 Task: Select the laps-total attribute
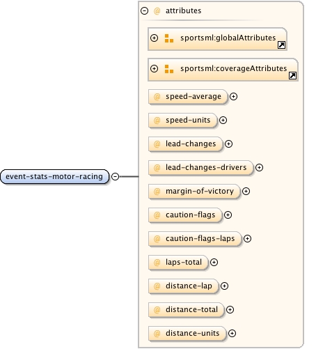(178, 263)
